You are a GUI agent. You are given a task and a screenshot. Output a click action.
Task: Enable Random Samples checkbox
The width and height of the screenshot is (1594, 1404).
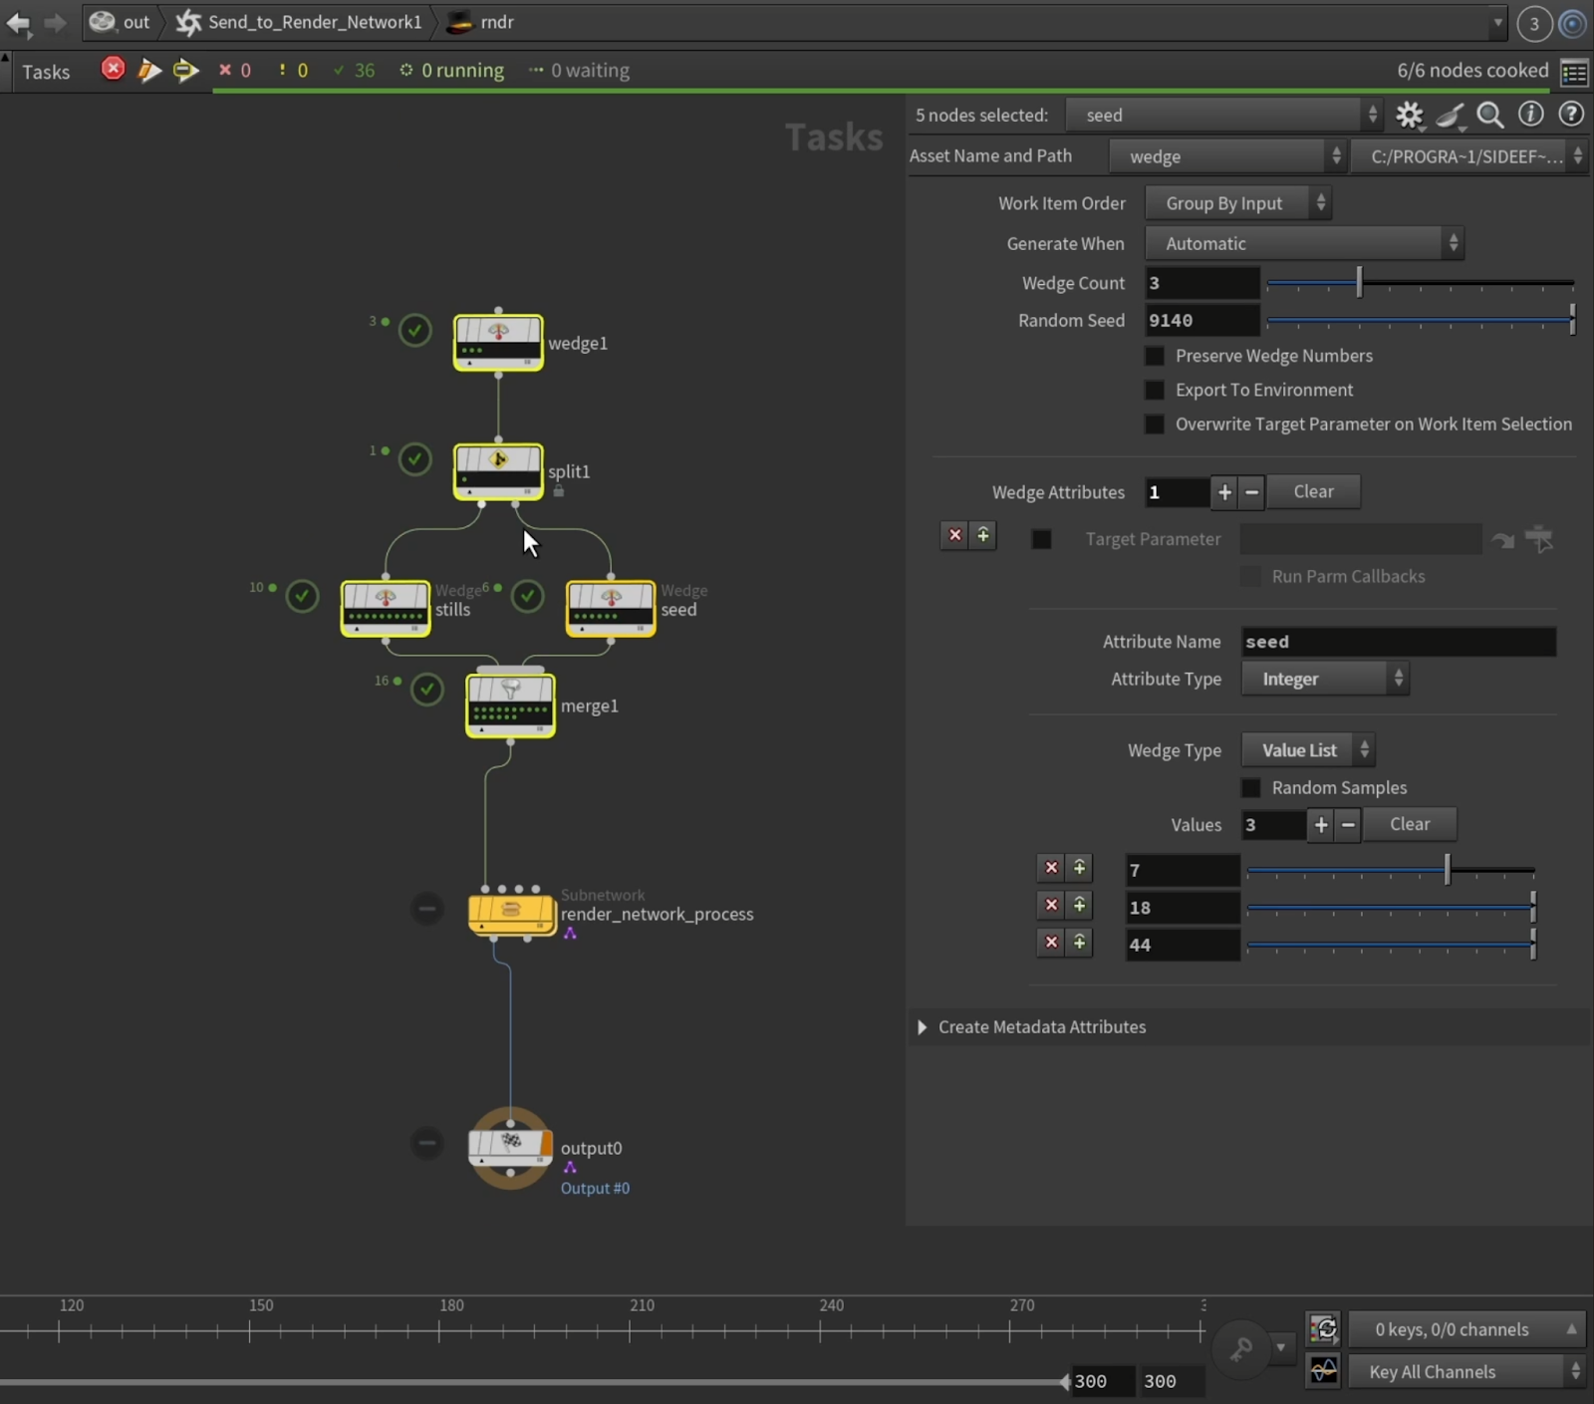(1251, 787)
